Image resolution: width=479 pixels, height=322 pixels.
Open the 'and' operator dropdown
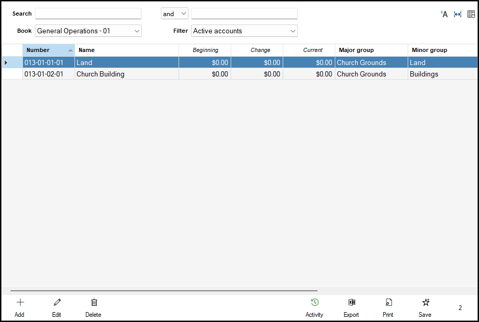(x=174, y=14)
